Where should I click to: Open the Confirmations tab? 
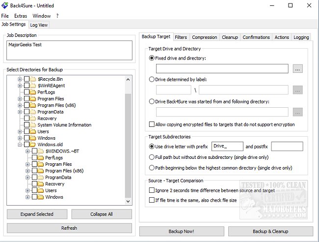click(x=256, y=37)
